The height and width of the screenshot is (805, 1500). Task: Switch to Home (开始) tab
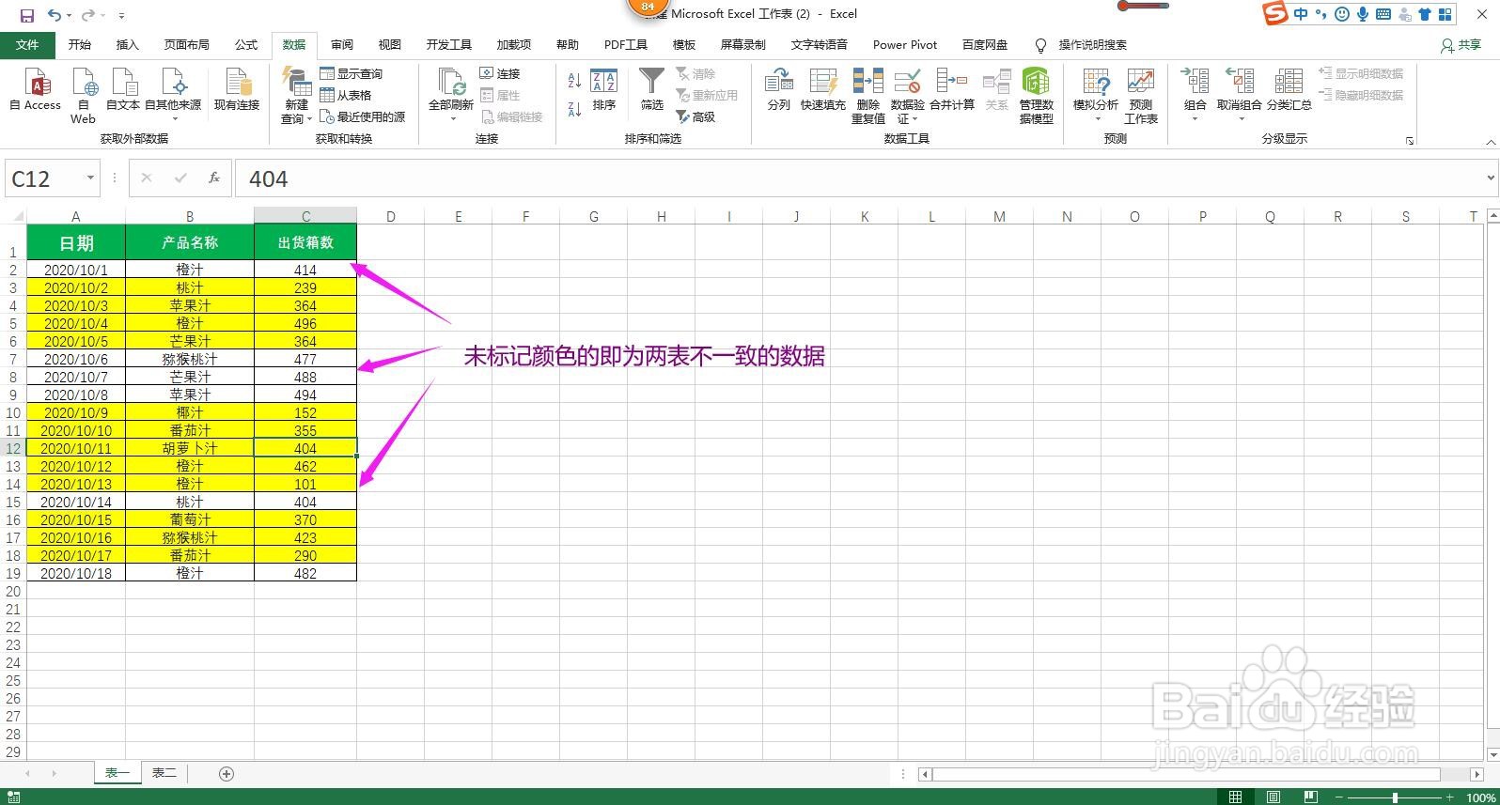pos(80,44)
